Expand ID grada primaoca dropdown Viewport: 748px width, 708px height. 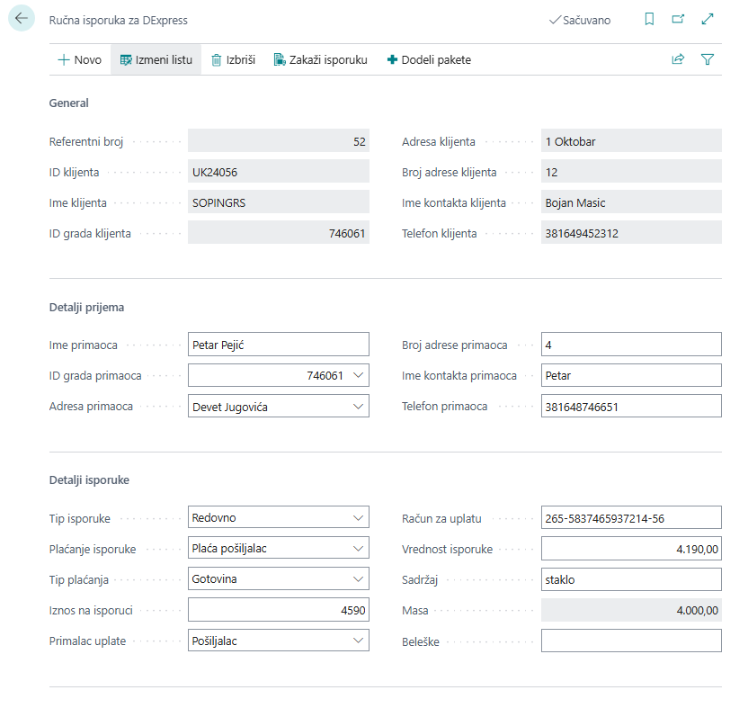pyautogui.click(x=358, y=375)
